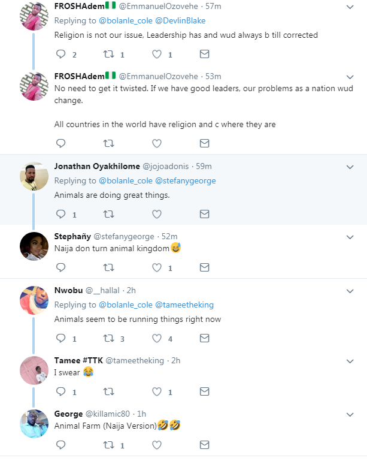Visit the @stefanygeorge profile in reply line

pos(186,180)
